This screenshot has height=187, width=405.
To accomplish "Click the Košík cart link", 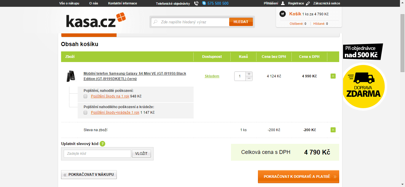I will (295, 14).
